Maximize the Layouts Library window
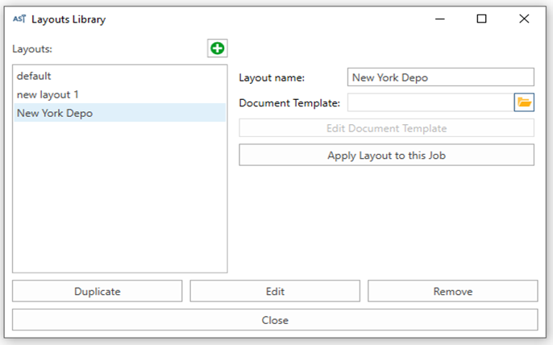Screen dimensions: 553x345 tap(481, 19)
